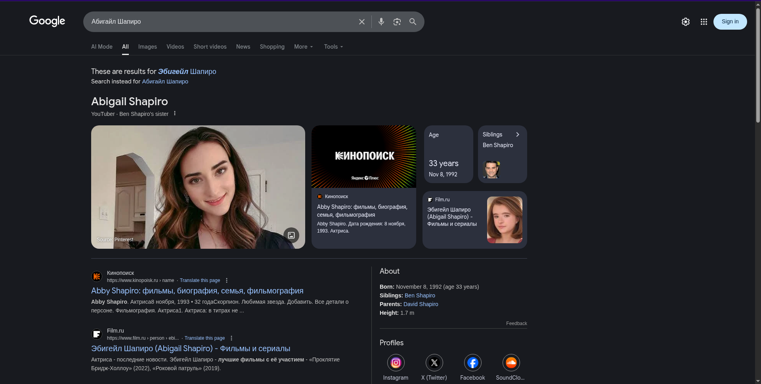Open the large Pinterest photo of Abigail Shapiro
Screen dimensions: 761x384
[198, 187]
